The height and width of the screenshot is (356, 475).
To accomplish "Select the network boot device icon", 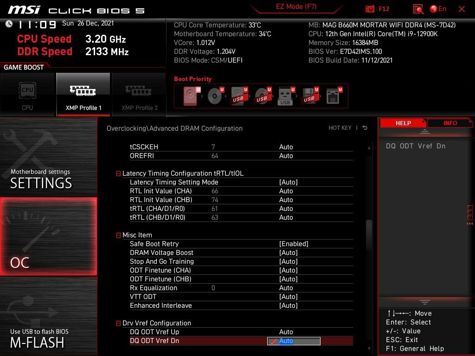I will (333, 96).
